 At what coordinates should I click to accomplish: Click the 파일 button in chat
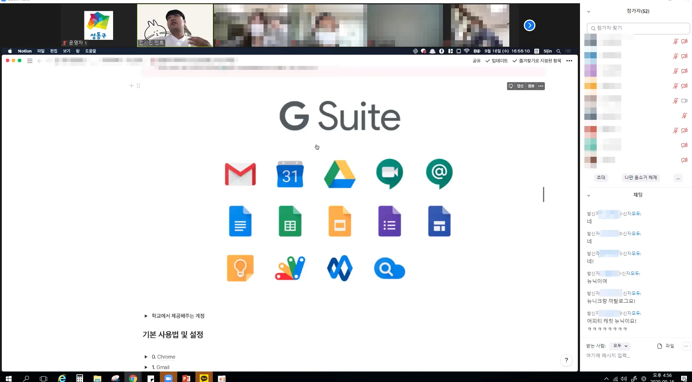(666, 346)
